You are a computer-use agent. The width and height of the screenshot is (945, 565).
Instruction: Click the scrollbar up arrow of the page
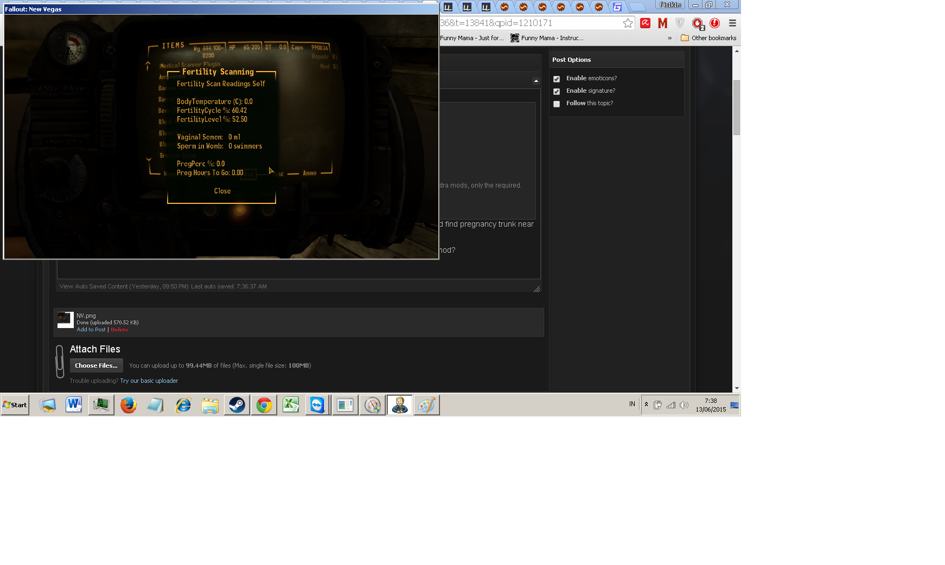[x=737, y=51]
